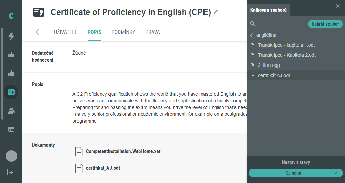Open the certificates sidebar icon
Viewport: 345px width, 183px height.
pos(11,92)
